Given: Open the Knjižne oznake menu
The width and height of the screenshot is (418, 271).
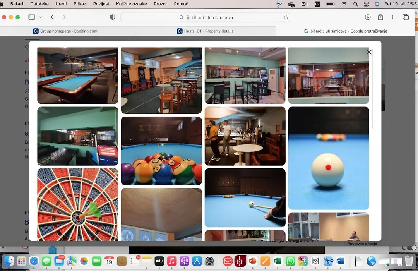Looking at the screenshot, I should point(132,4).
